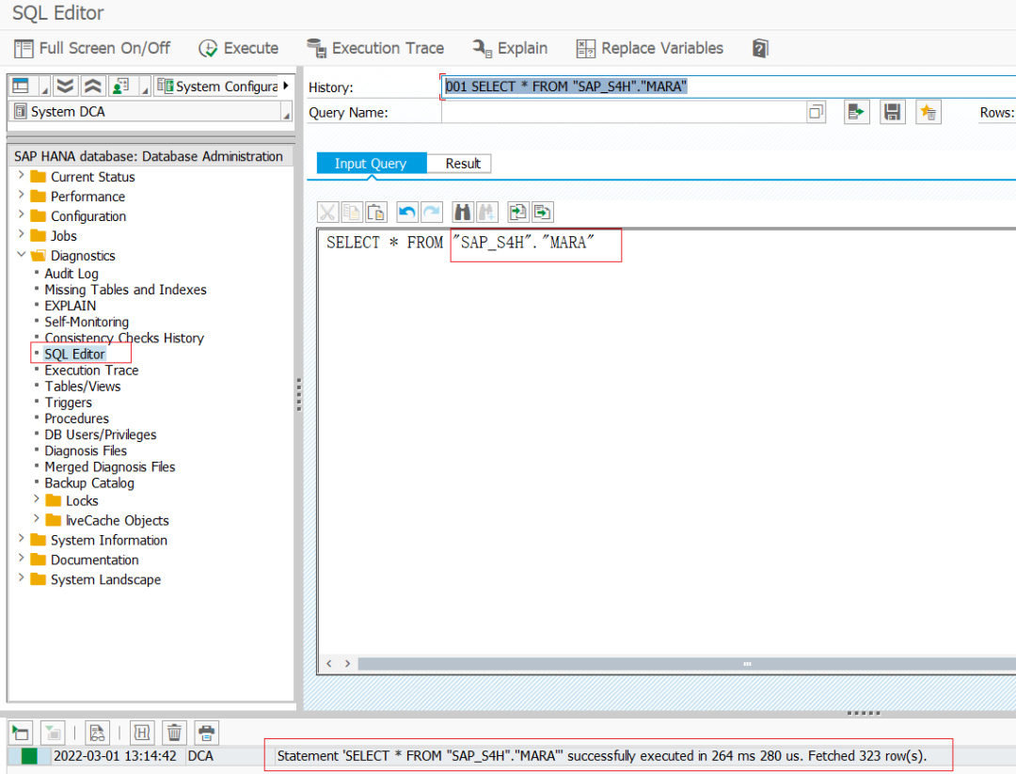Open Self-Monitoring tree entry
This screenshot has height=774, width=1016.
point(87,322)
